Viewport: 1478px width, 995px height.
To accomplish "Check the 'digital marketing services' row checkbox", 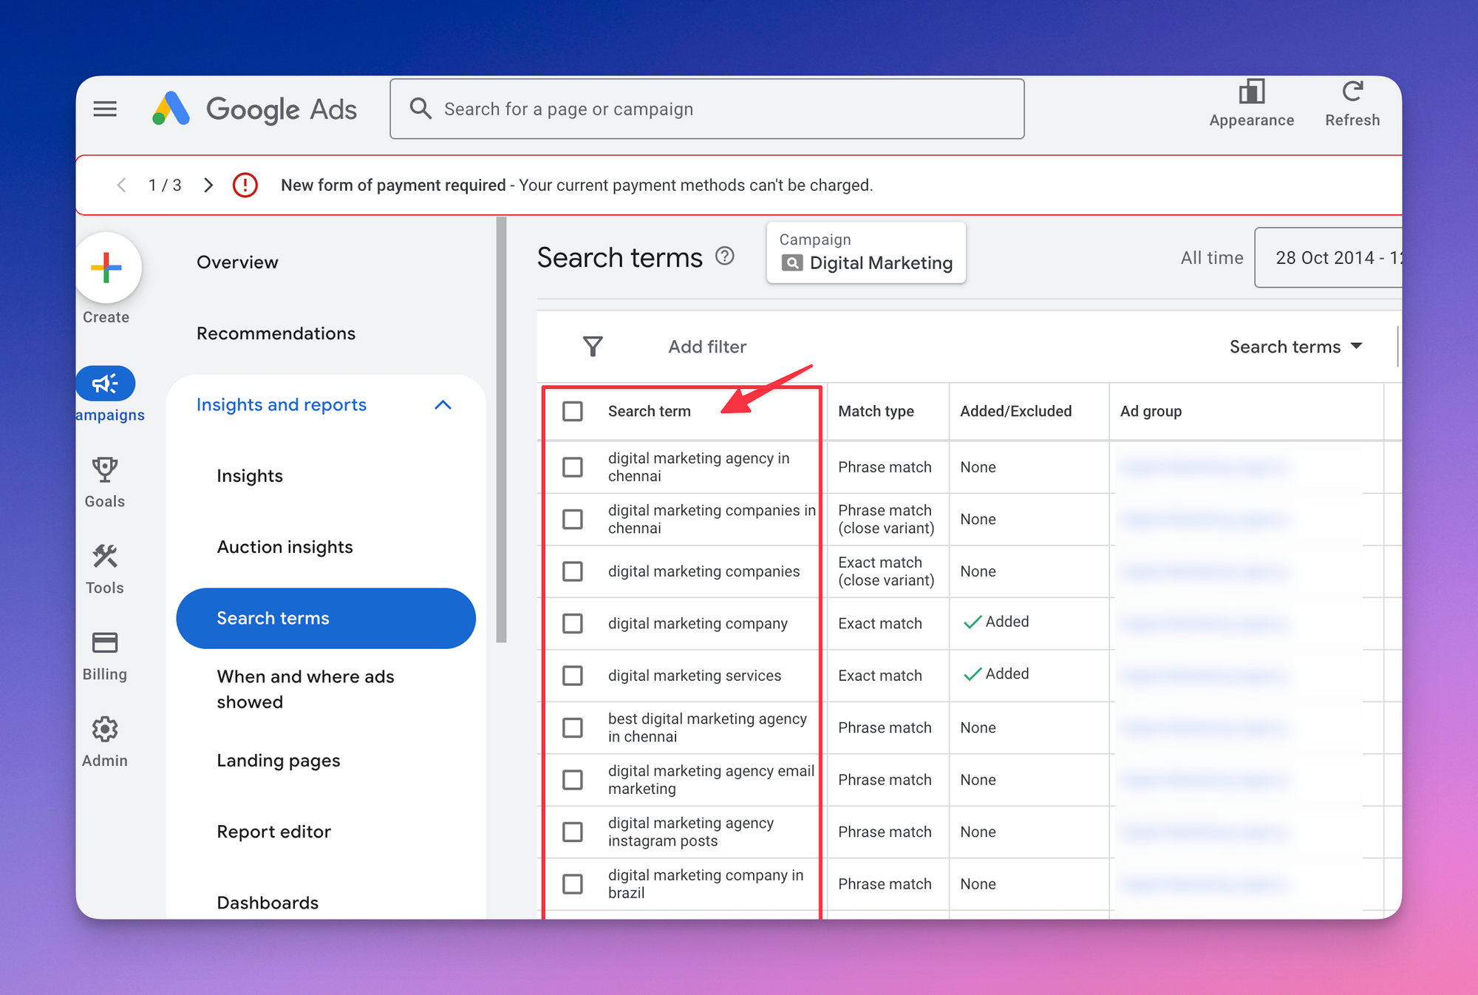I will click(x=573, y=676).
